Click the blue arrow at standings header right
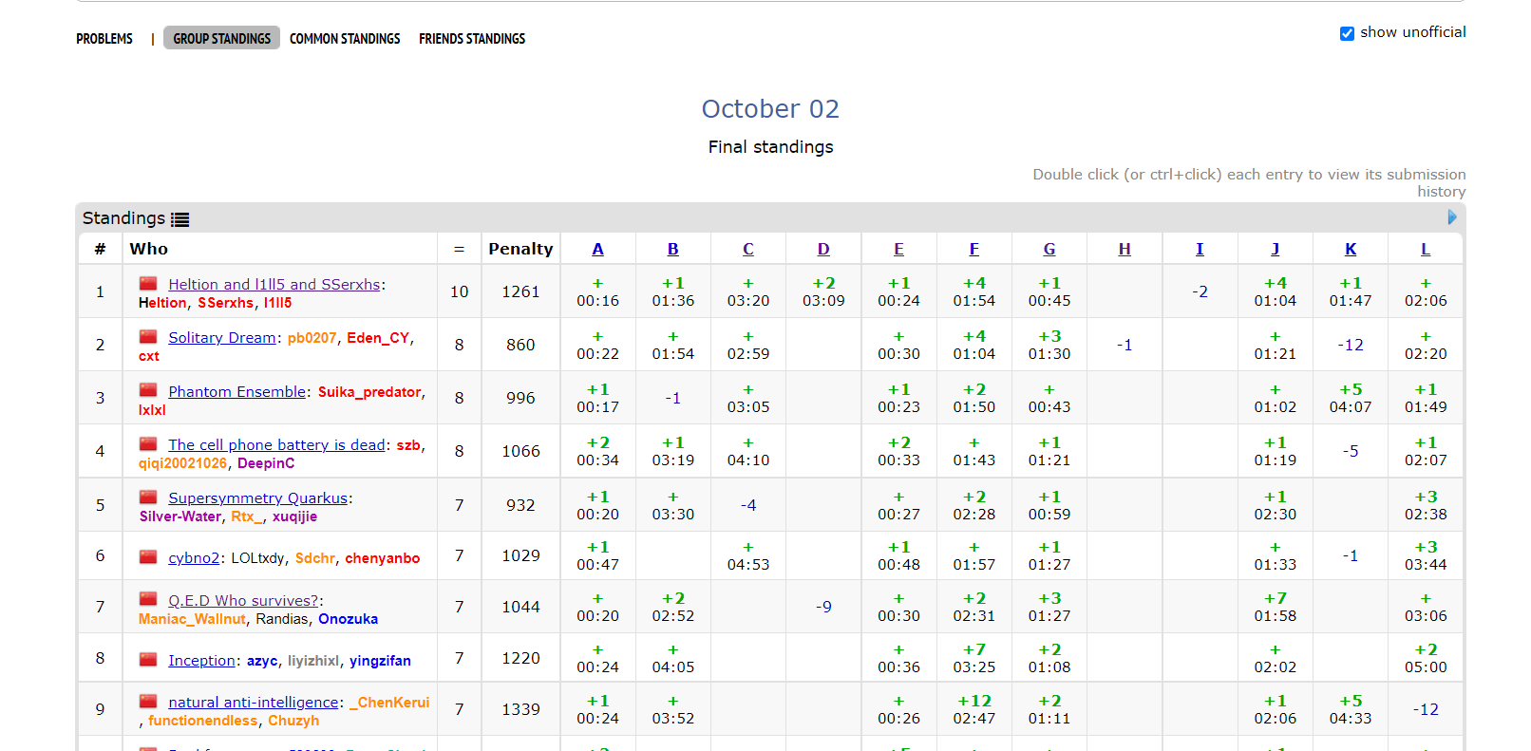 pos(1451,217)
